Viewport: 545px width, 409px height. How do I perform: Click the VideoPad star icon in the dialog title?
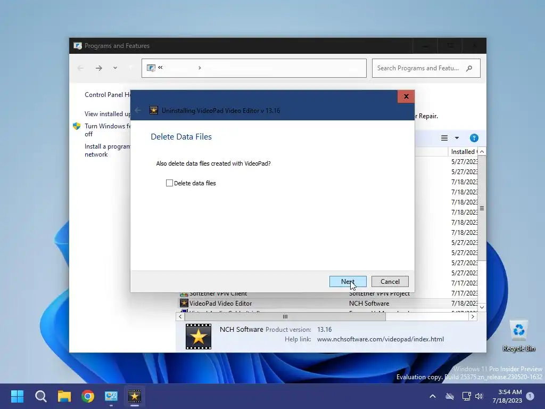(x=154, y=110)
